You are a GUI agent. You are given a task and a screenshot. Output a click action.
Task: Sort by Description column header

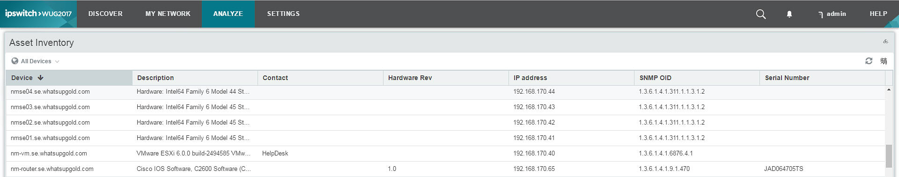pos(195,78)
